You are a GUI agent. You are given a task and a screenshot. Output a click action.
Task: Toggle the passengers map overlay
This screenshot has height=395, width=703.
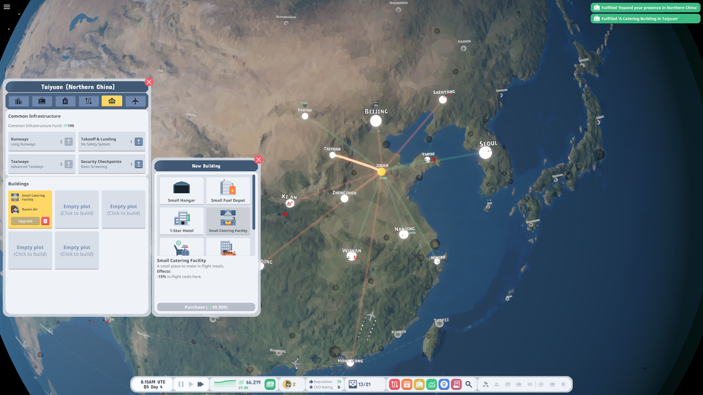[x=497, y=384]
